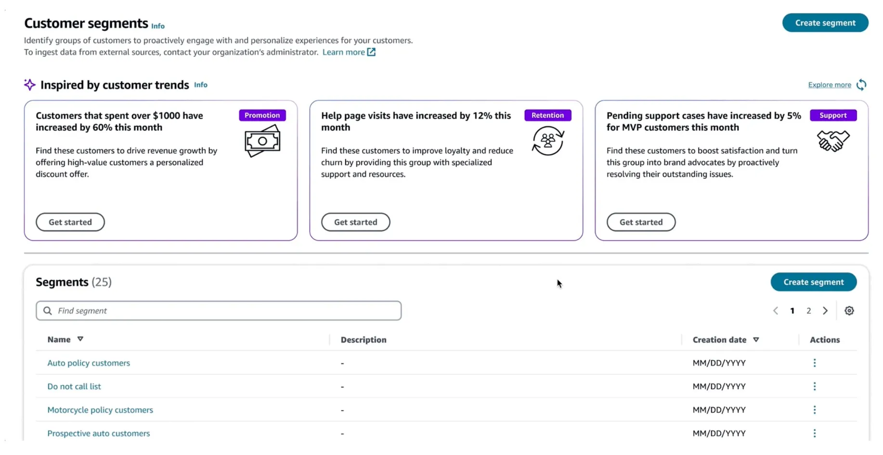Click the handshake icon on Support card
883x455 pixels.
click(833, 141)
